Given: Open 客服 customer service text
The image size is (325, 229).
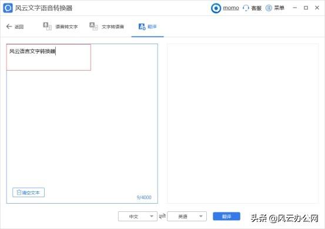Looking at the screenshot, I should point(256,8).
